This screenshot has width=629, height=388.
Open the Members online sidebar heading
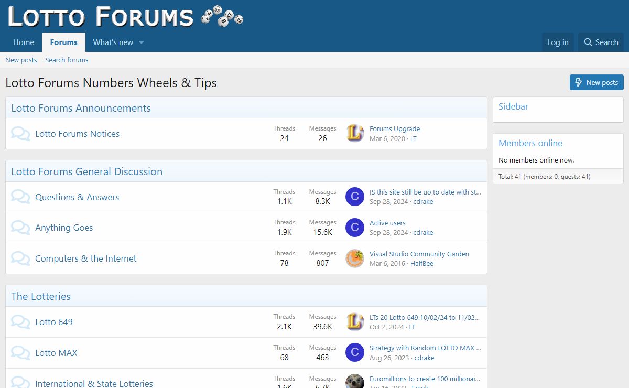[530, 143]
